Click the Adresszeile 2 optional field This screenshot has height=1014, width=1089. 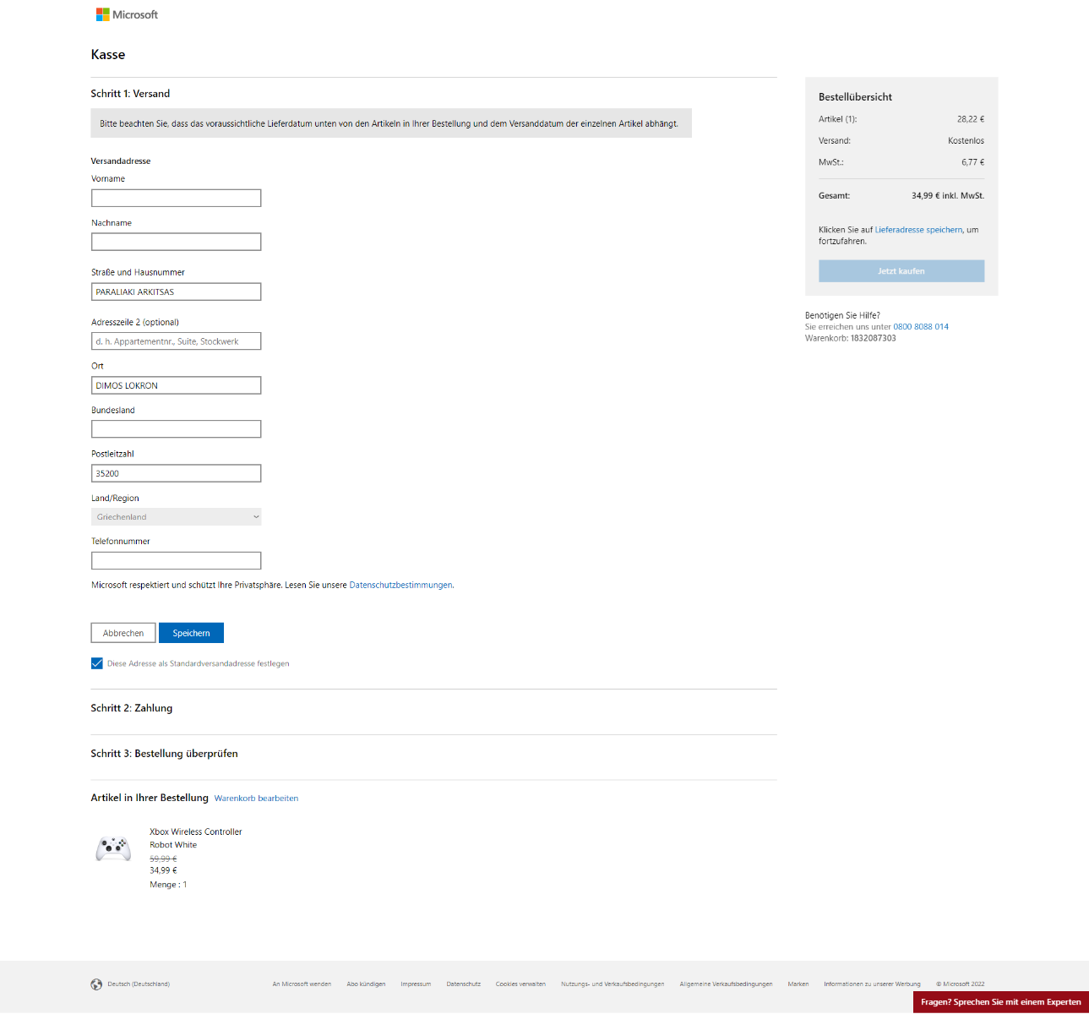pos(176,341)
